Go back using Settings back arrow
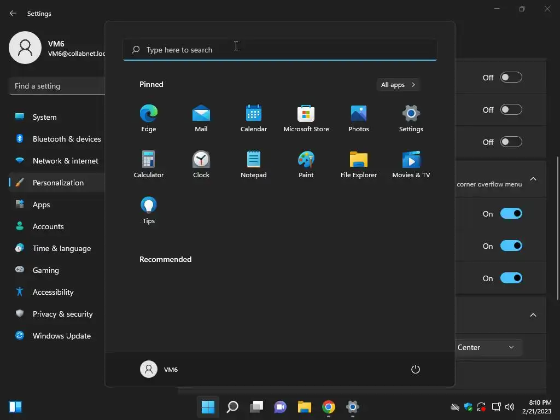The image size is (560, 420). [x=13, y=13]
